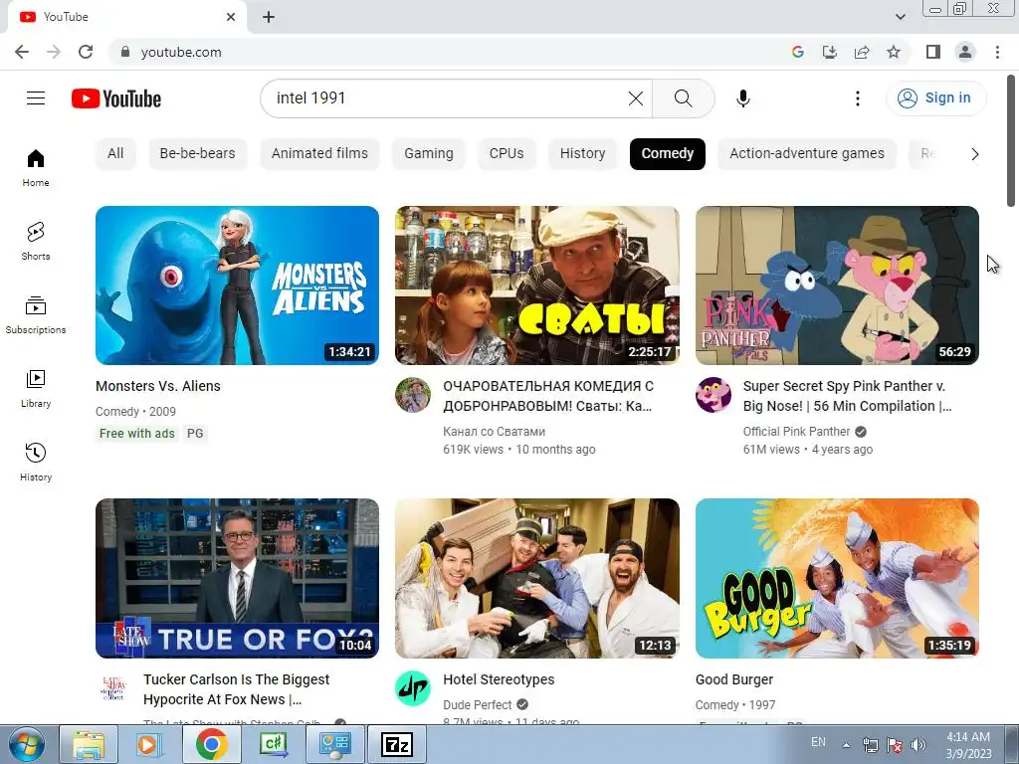The height and width of the screenshot is (764, 1019).
Task: Open the YouTube hamburger guide menu
Action: point(36,98)
